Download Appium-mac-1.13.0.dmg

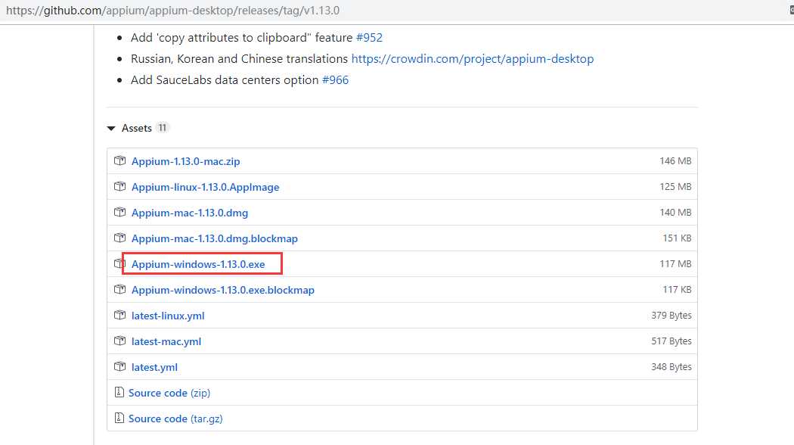[x=189, y=213]
